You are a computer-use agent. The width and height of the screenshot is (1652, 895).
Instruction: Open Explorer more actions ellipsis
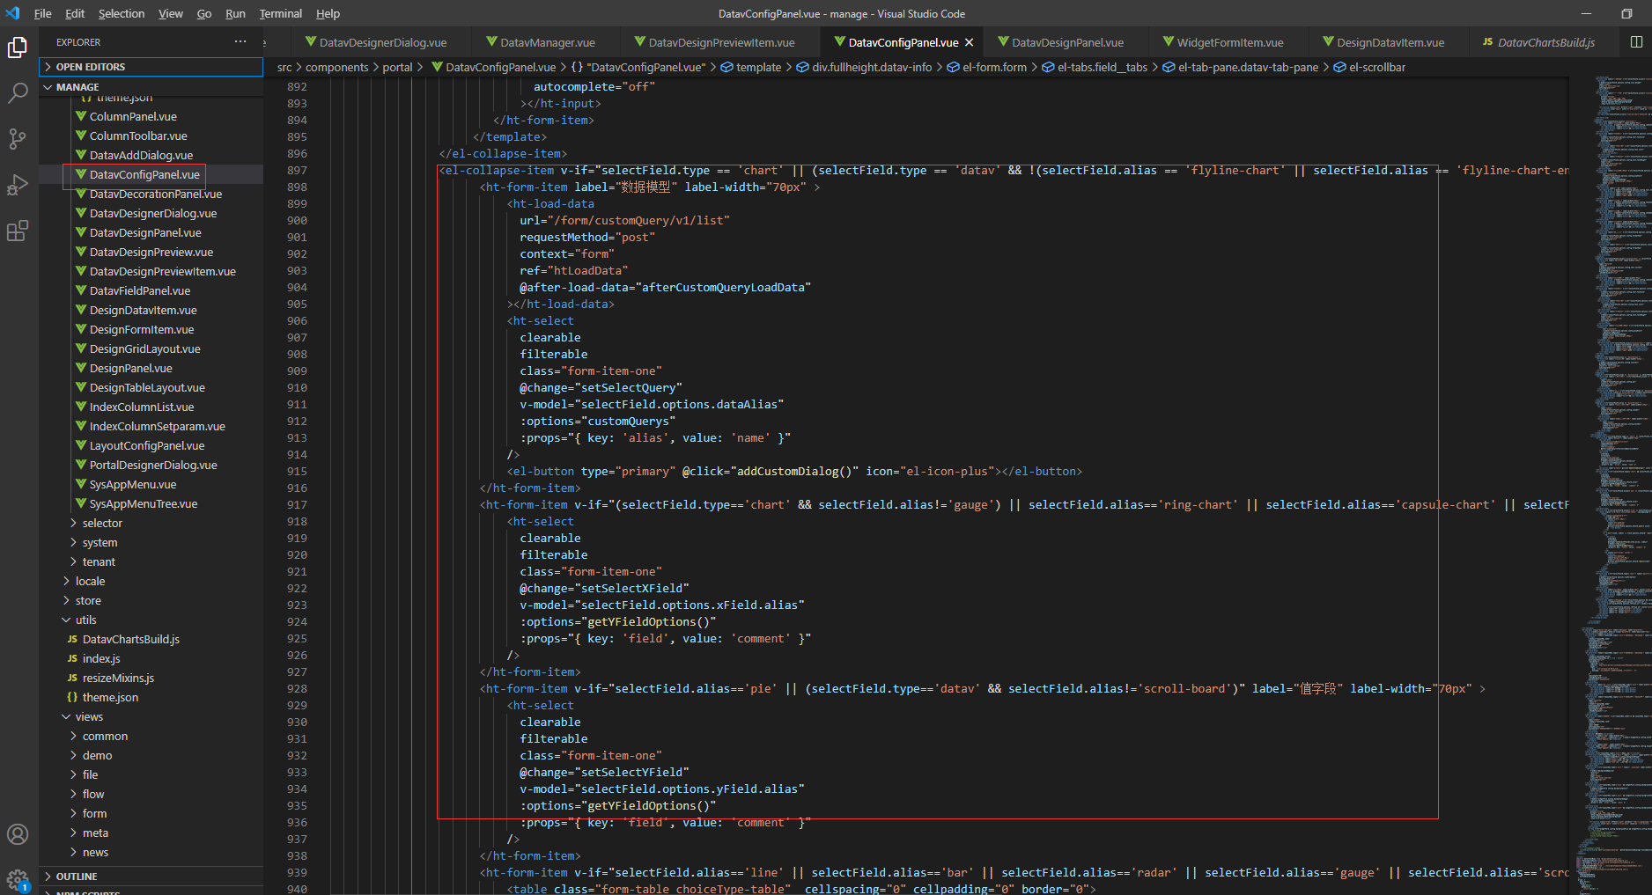[240, 42]
